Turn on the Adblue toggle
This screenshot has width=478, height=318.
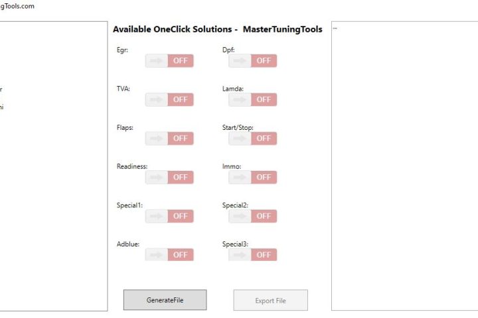click(x=169, y=254)
